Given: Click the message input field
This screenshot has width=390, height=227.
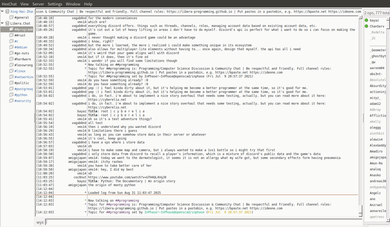Looking at the screenshot, I should 204,222.
